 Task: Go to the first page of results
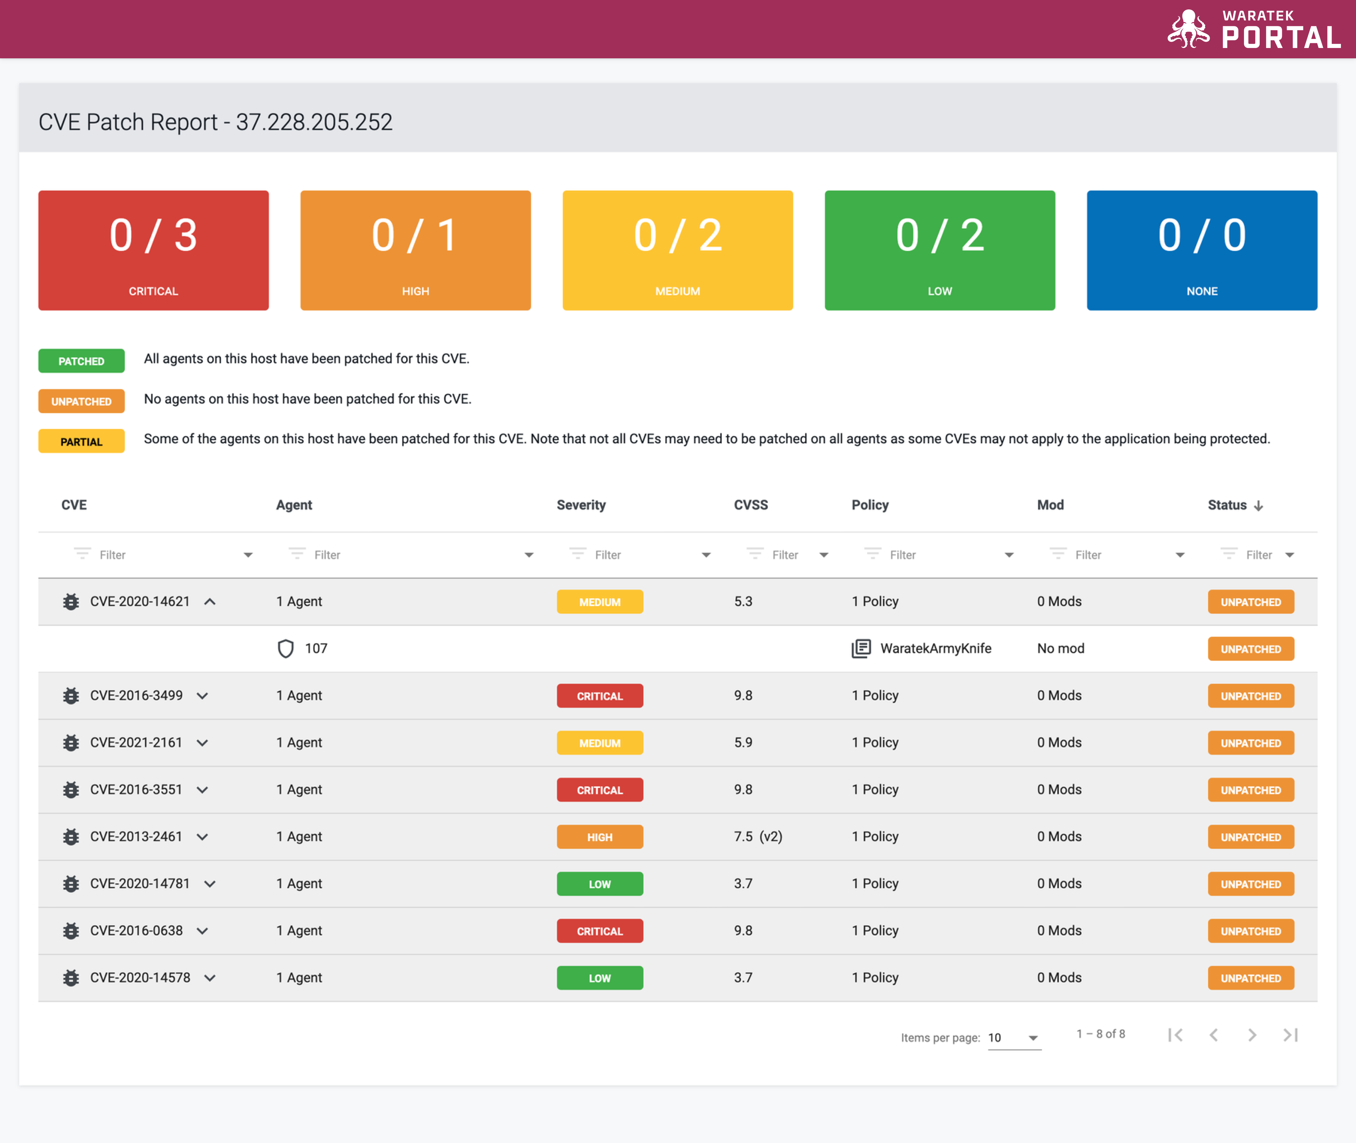coord(1175,1035)
